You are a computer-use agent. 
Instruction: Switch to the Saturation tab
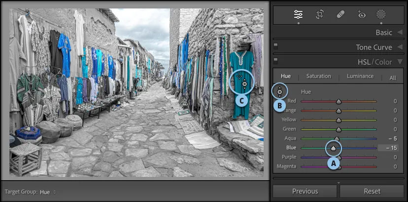pyautogui.click(x=318, y=76)
